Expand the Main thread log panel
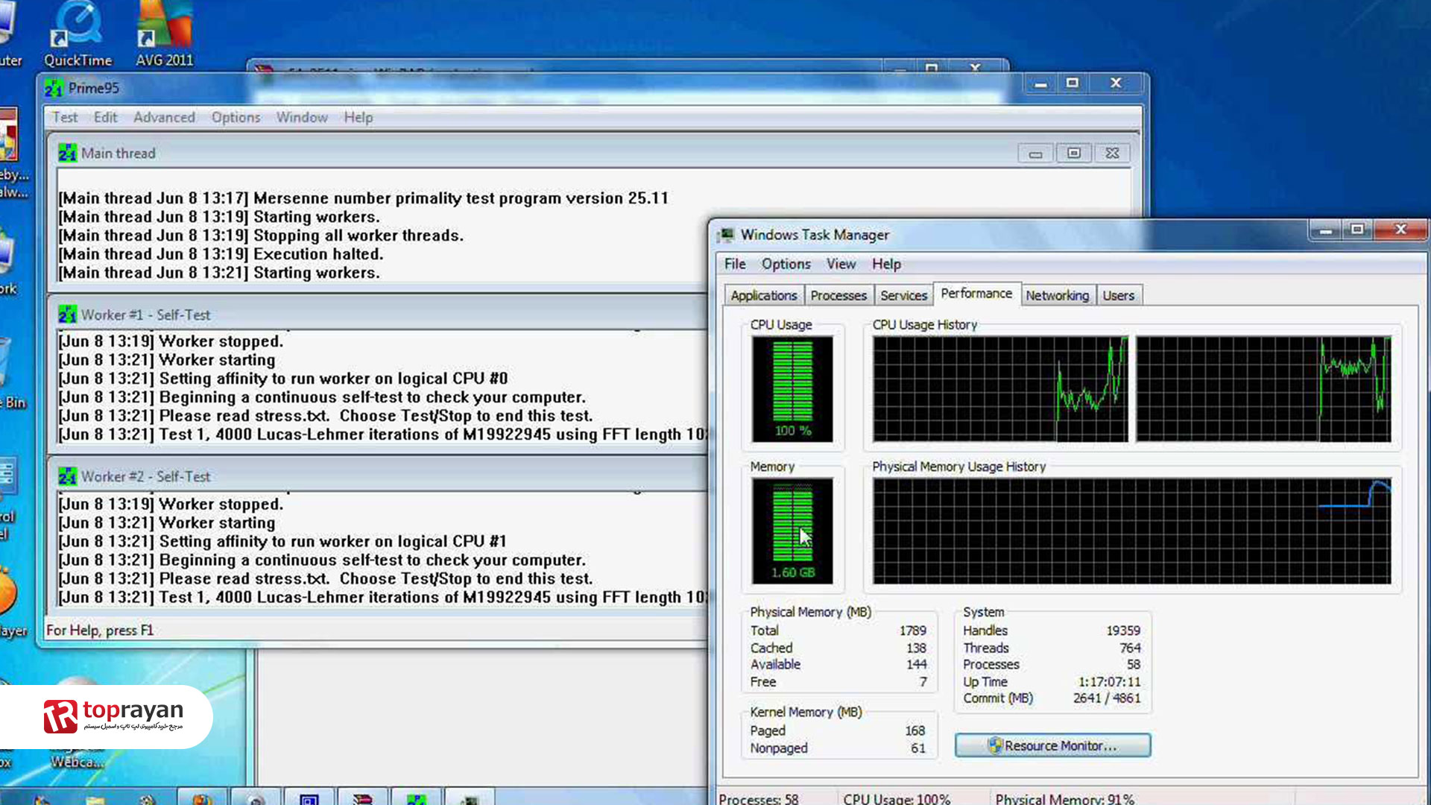 pyautogui.click(x=1074, y=154)
